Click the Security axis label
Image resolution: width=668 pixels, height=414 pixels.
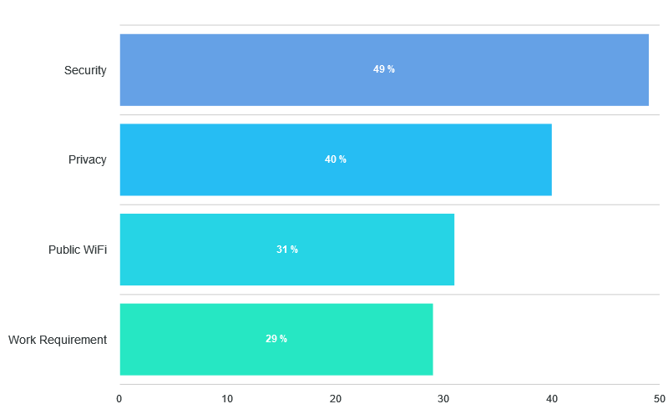coord(85,70)
